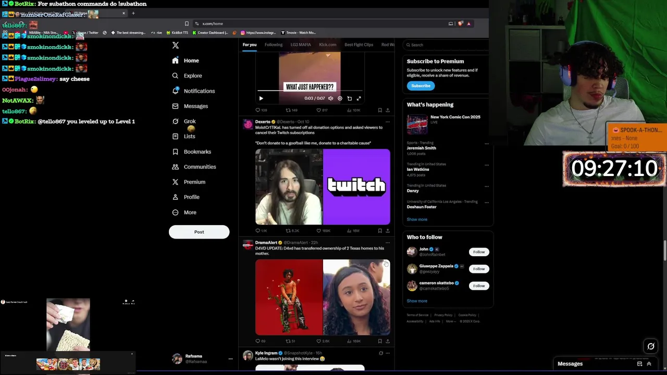
Task: Enter fullscreen on the video player
Action: point(359,98)
